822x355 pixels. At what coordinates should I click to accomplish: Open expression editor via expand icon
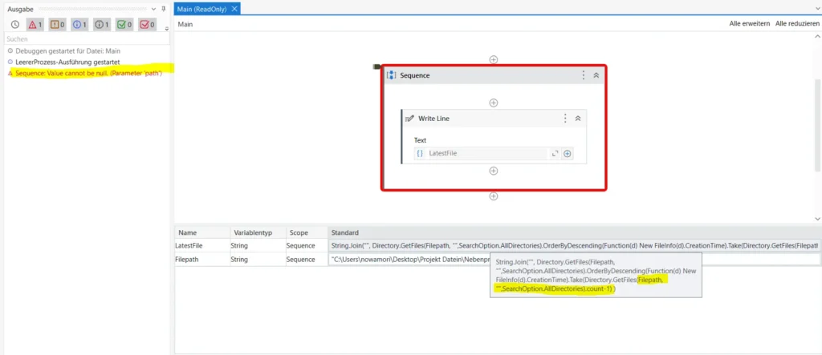[x=555, y=153]
